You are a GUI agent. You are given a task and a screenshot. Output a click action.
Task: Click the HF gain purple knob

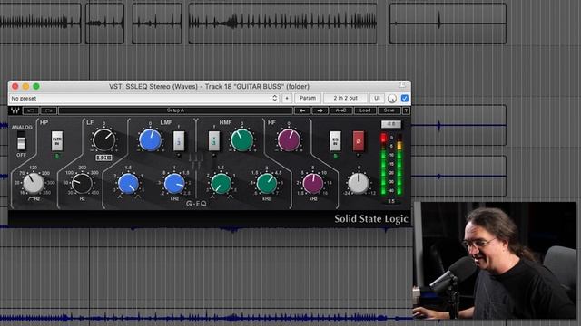(289, 140)
